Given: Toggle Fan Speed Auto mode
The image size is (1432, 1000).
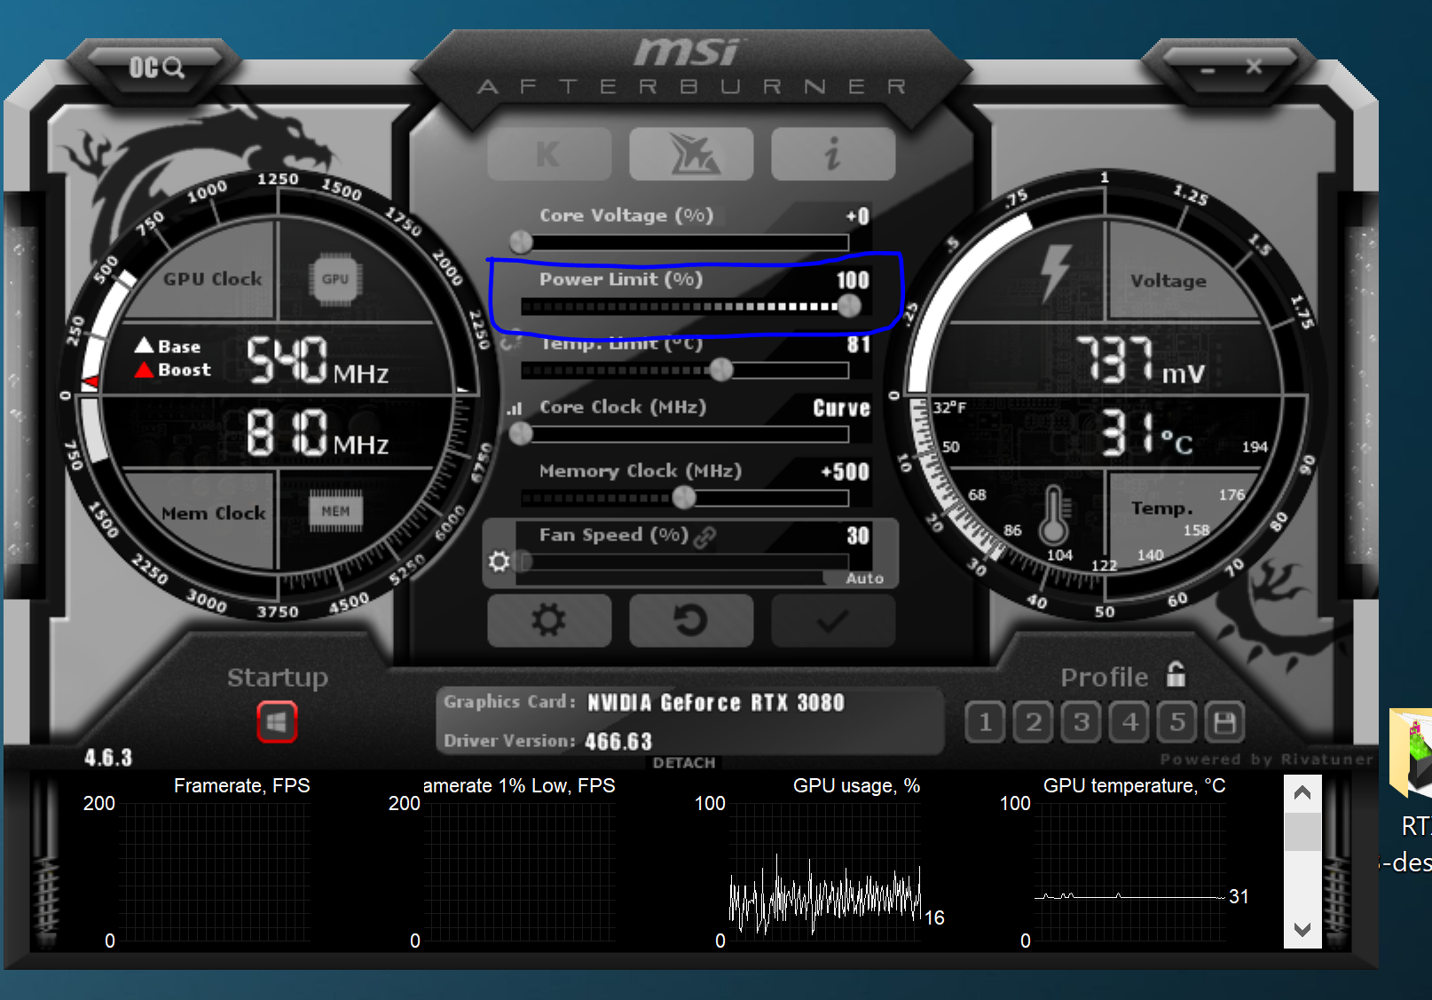Looking at the screenshot, I should (864, 579).
